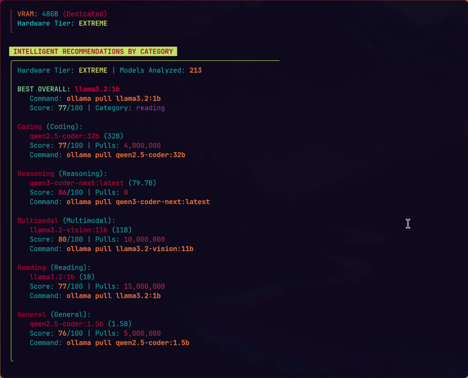
Task: Click 'qwen2.5-coder:32b (32B)' model name
Action: pyautogui.click(x=76, y=136)
